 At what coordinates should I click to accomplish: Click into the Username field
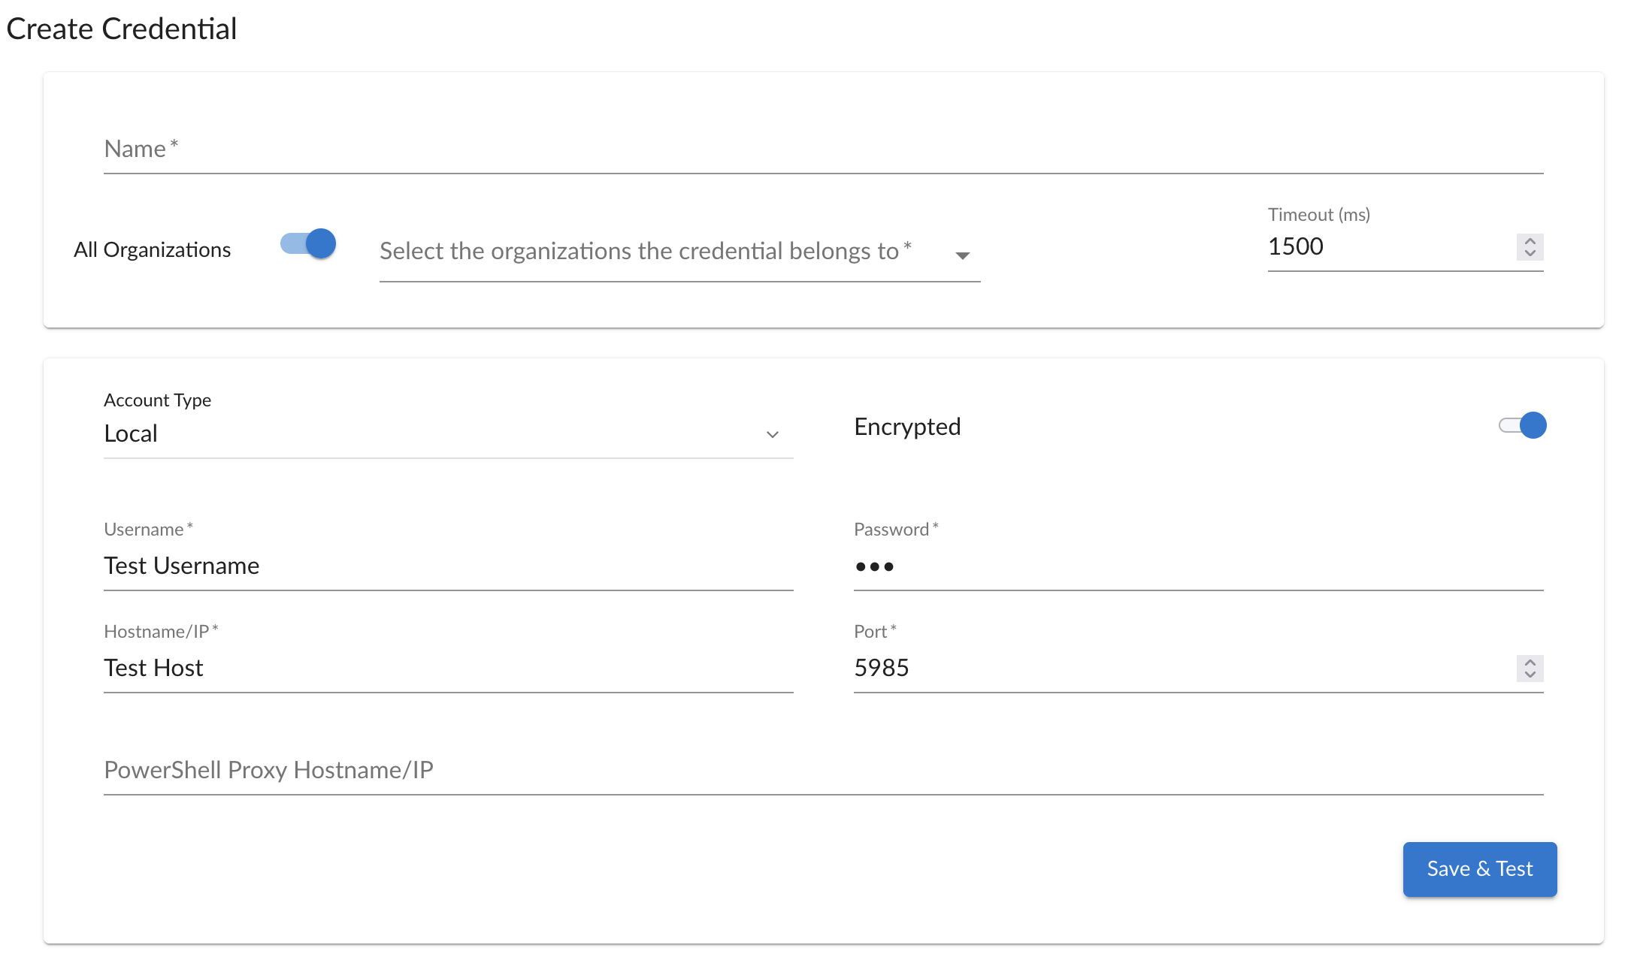click(448, 566)
